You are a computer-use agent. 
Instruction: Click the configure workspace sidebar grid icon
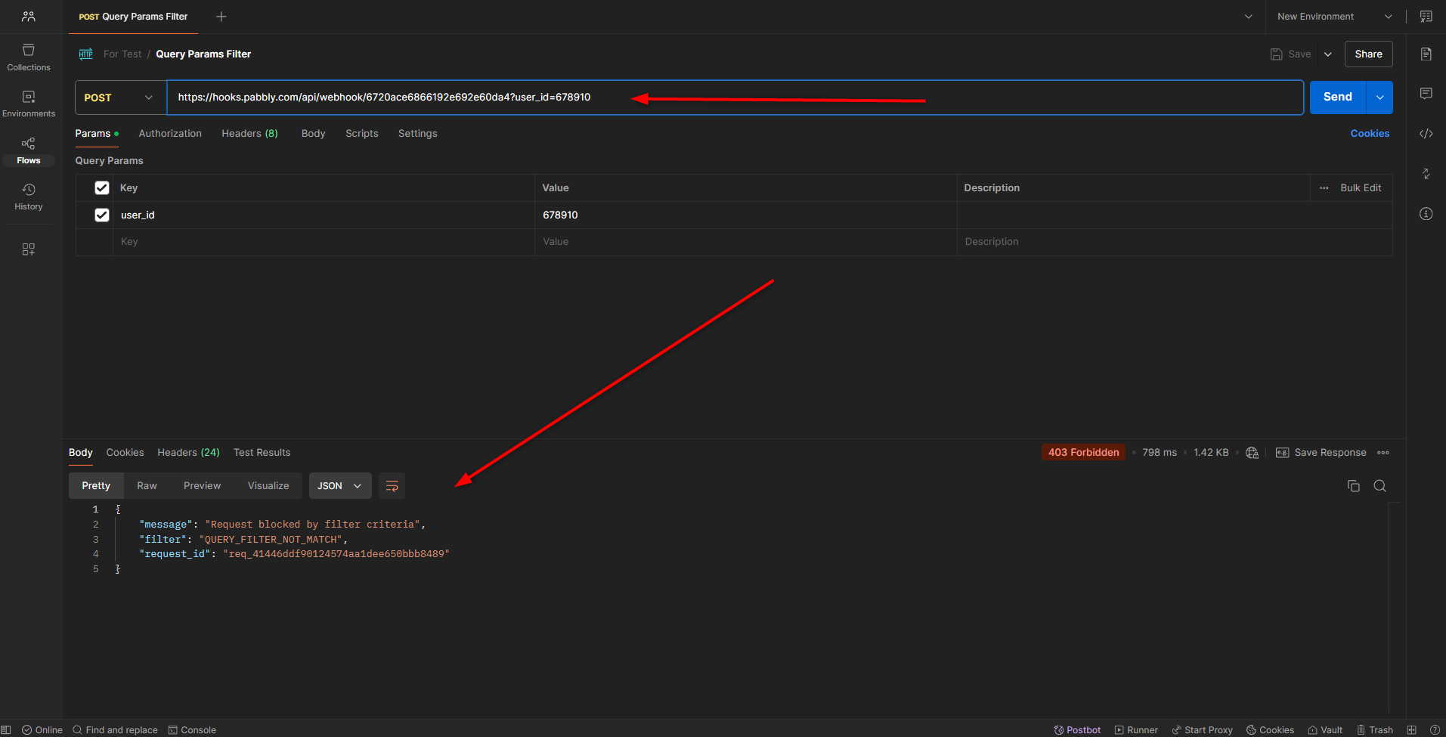tap(29, 249)
